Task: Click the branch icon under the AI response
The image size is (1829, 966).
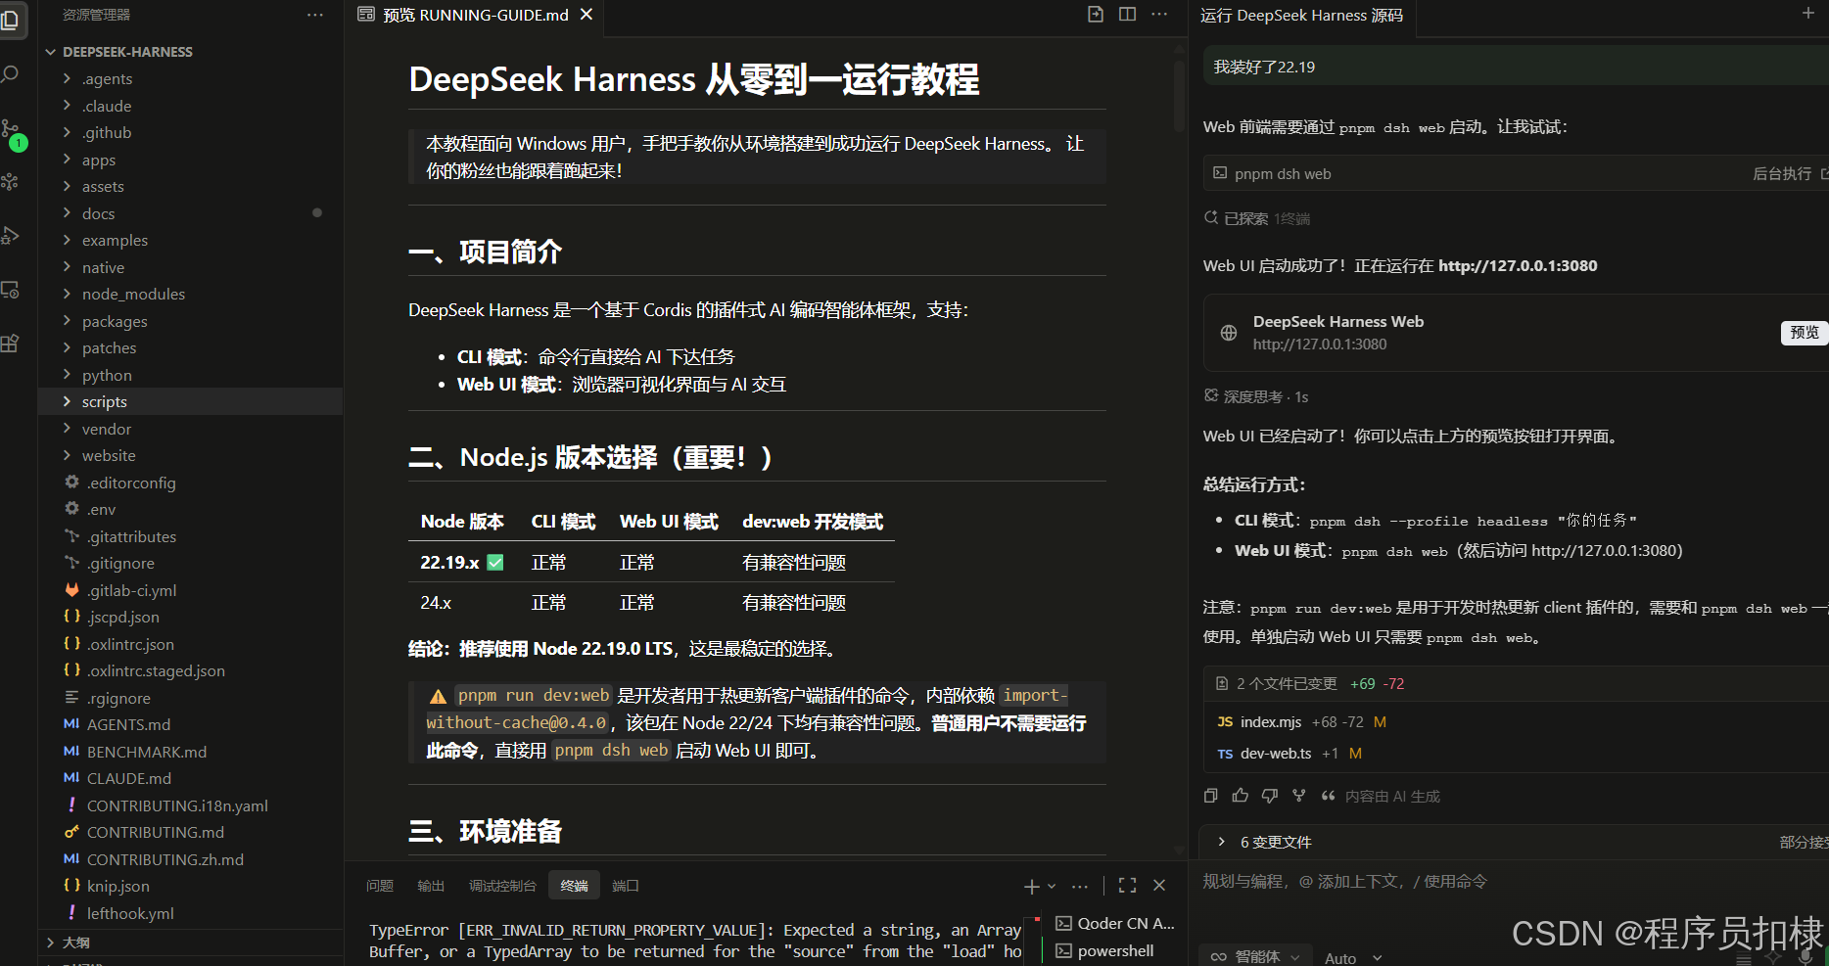Action: [1299, 796]
